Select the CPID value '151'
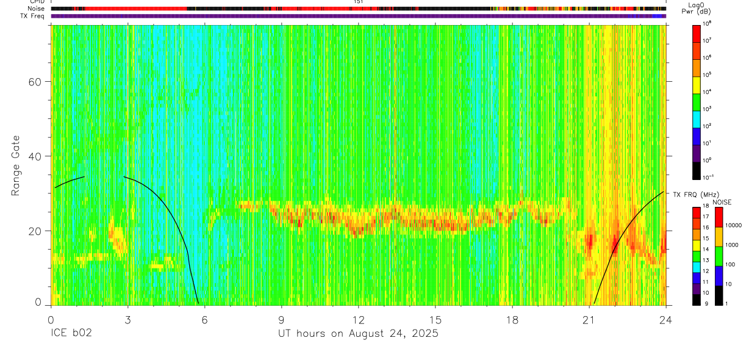This screenshot has width=749, height=346. (x=359, y=2)
